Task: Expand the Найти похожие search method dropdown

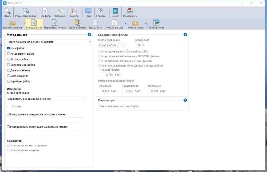Action: [x=49, y=42]
